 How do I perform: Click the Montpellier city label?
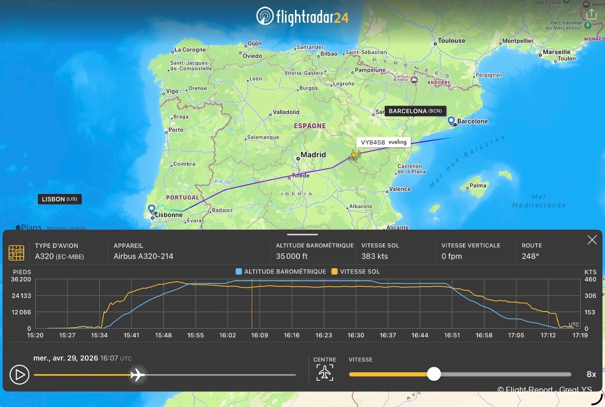pos(517,41)
